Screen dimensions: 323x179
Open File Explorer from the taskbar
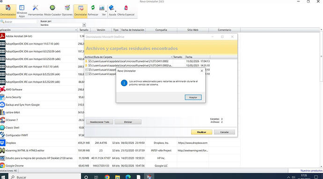pyautogui.click(x=117, y=177)
